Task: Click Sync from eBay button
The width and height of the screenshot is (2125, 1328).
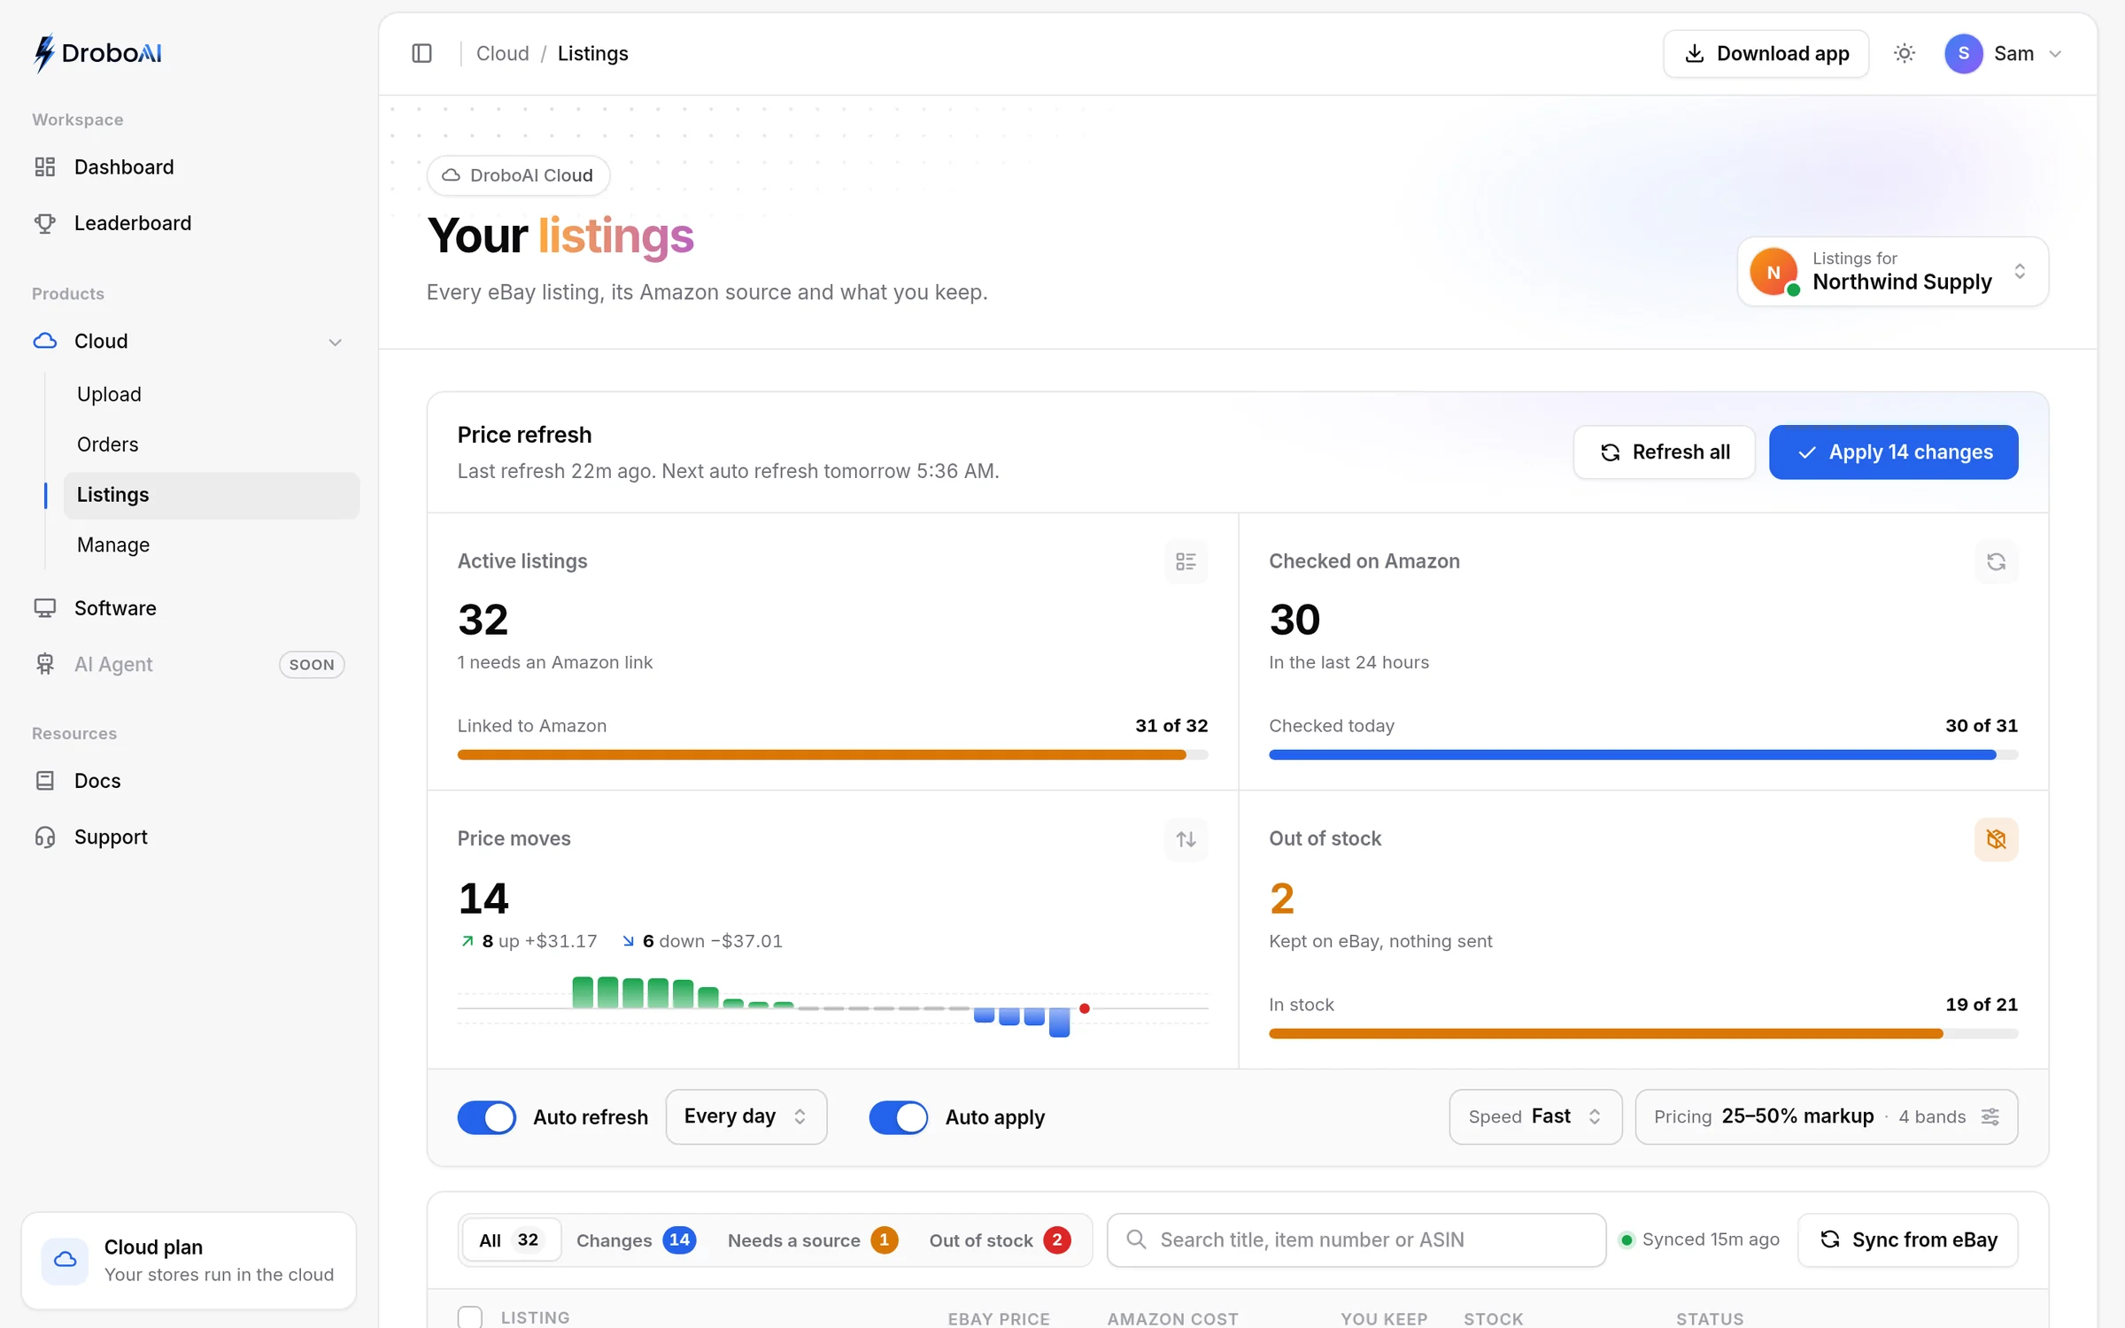Action: (1908, 1240)
